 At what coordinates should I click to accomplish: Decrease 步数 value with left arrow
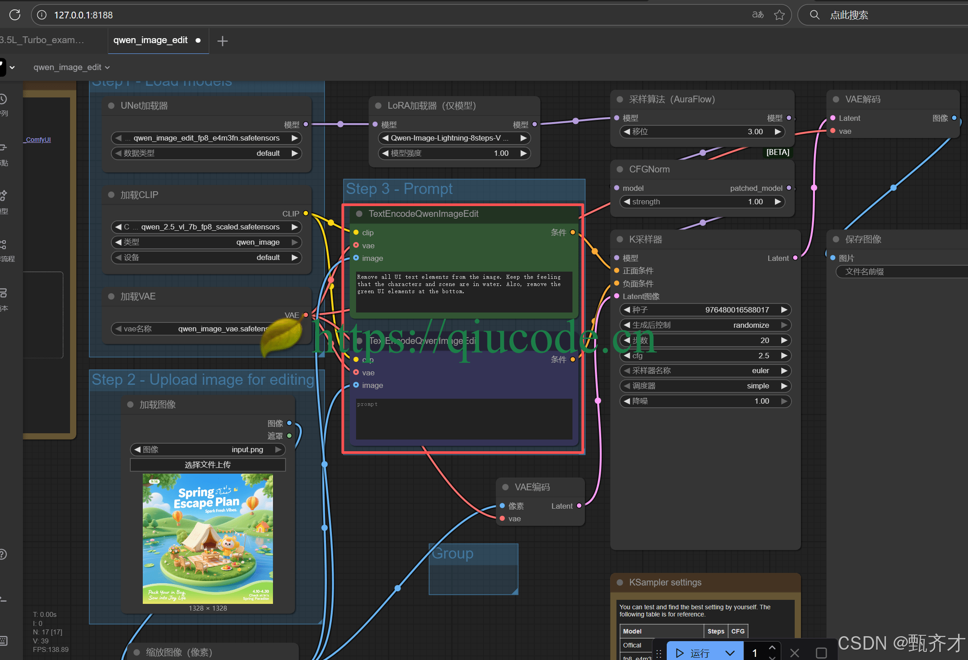627,340
